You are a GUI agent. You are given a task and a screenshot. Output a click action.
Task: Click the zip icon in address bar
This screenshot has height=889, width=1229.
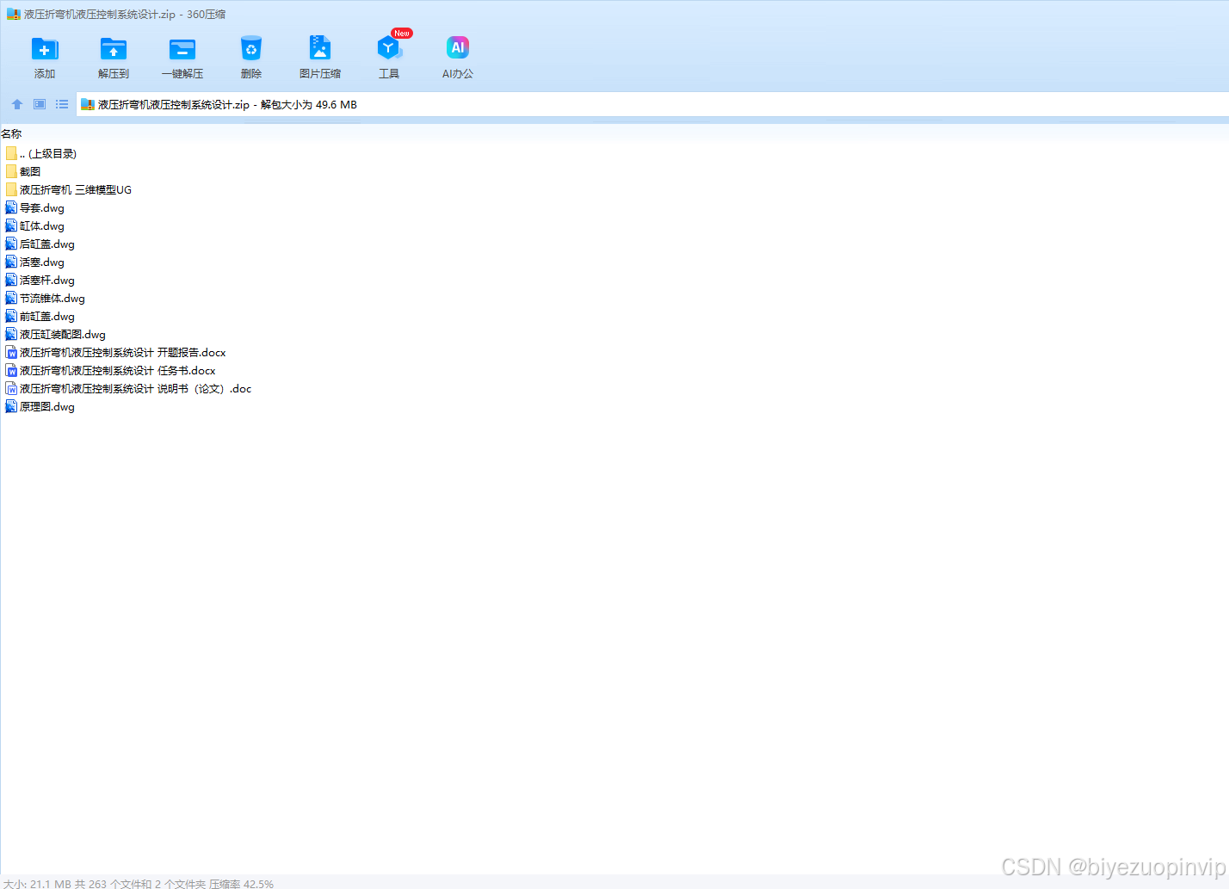[x=87, y=104]
